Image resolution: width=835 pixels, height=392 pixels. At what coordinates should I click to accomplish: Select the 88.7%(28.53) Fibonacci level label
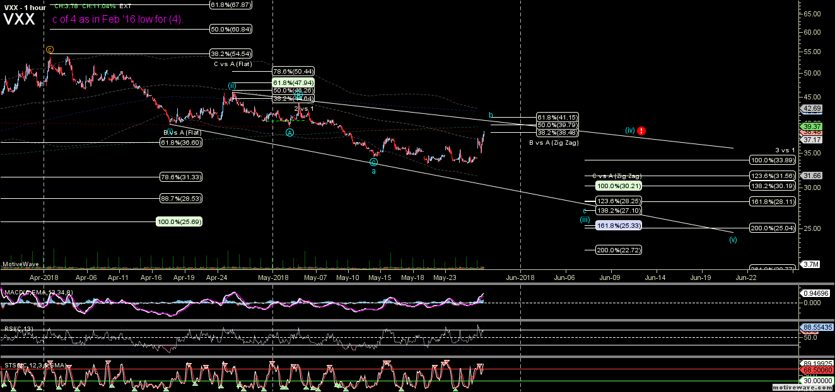180,198
